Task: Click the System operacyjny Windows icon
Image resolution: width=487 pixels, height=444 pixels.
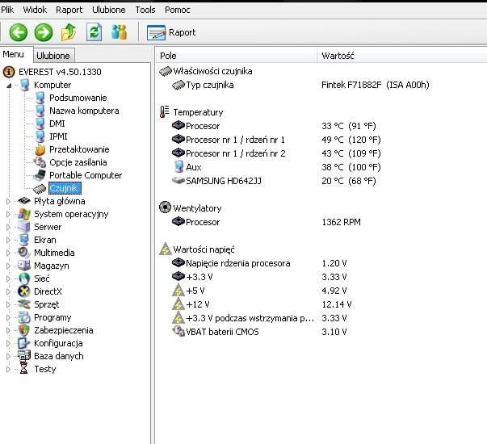Action: (24, 214)
